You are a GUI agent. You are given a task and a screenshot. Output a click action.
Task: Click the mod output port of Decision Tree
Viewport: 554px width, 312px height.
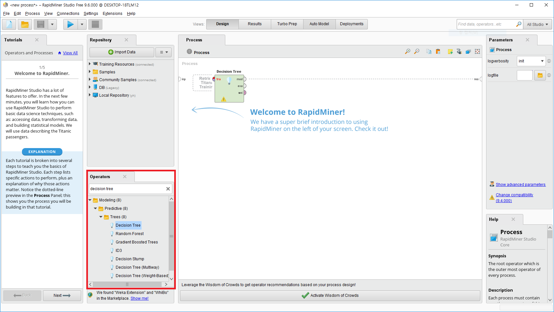245,79
